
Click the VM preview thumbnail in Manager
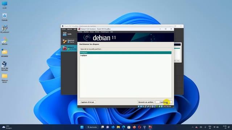pyautogui.click(x=177, y=52)
